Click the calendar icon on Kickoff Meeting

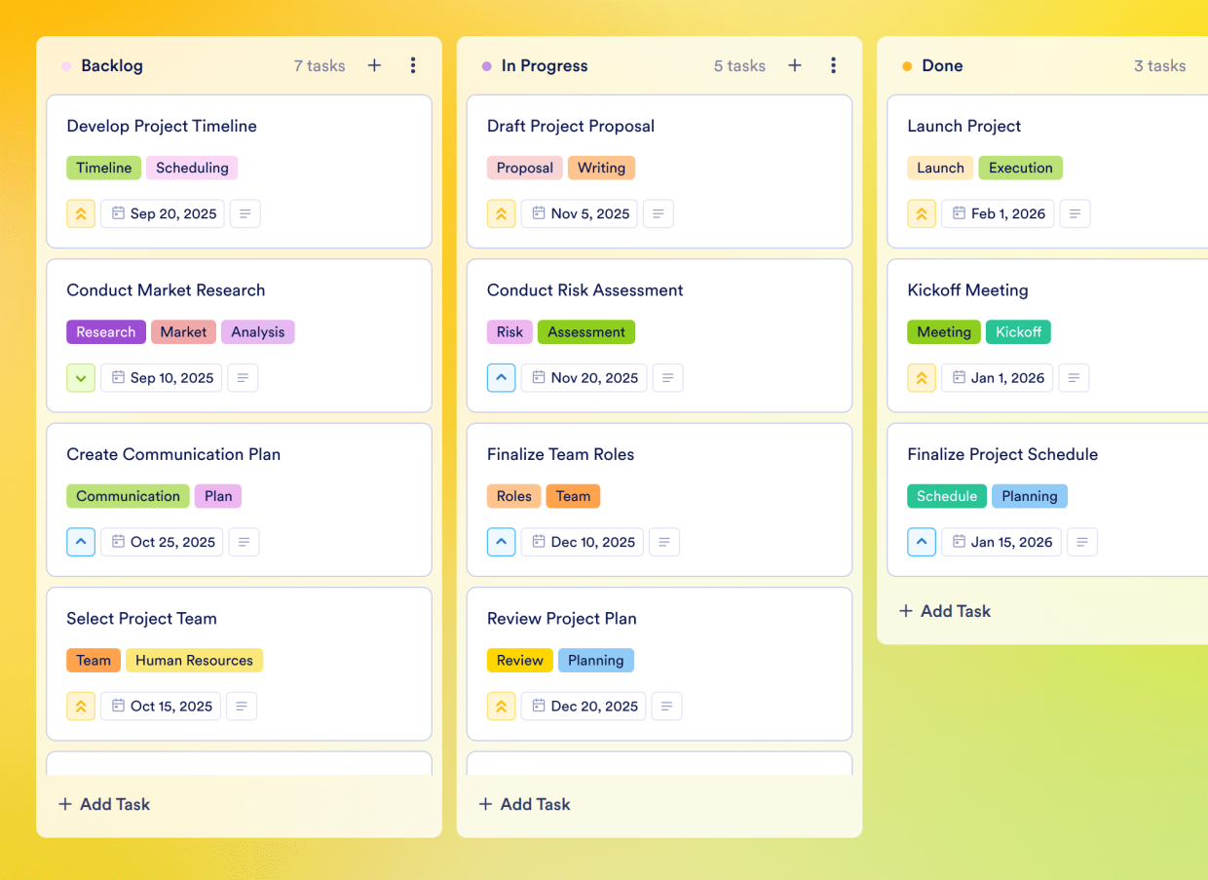click(957, 377)
